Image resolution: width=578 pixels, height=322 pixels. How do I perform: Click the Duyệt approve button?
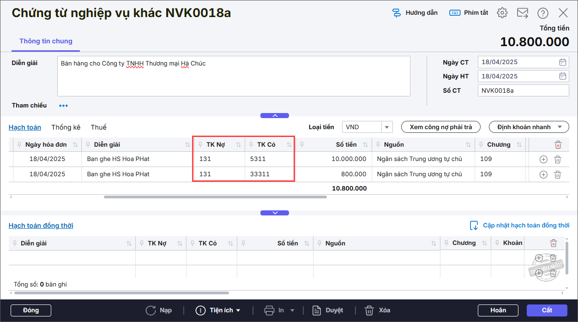point(328,310)
